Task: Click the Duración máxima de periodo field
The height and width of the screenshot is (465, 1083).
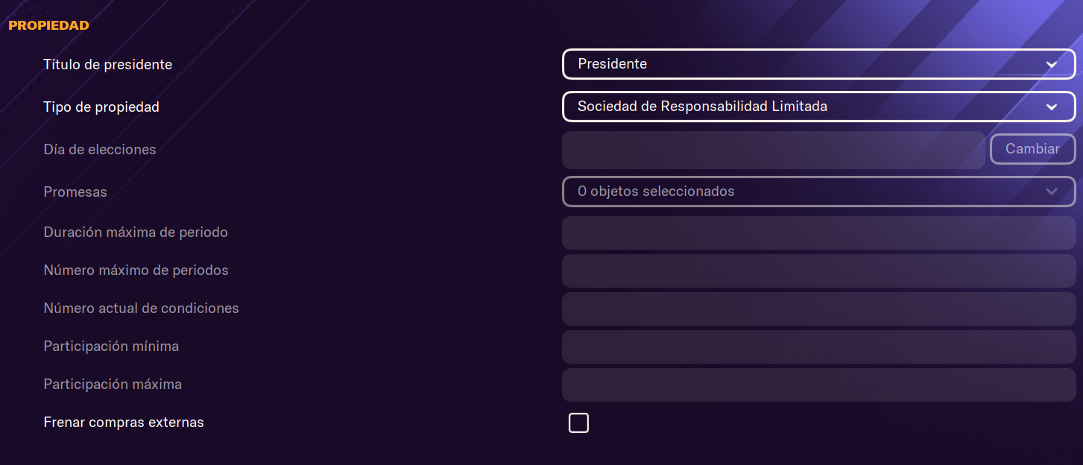Action: 818,232
